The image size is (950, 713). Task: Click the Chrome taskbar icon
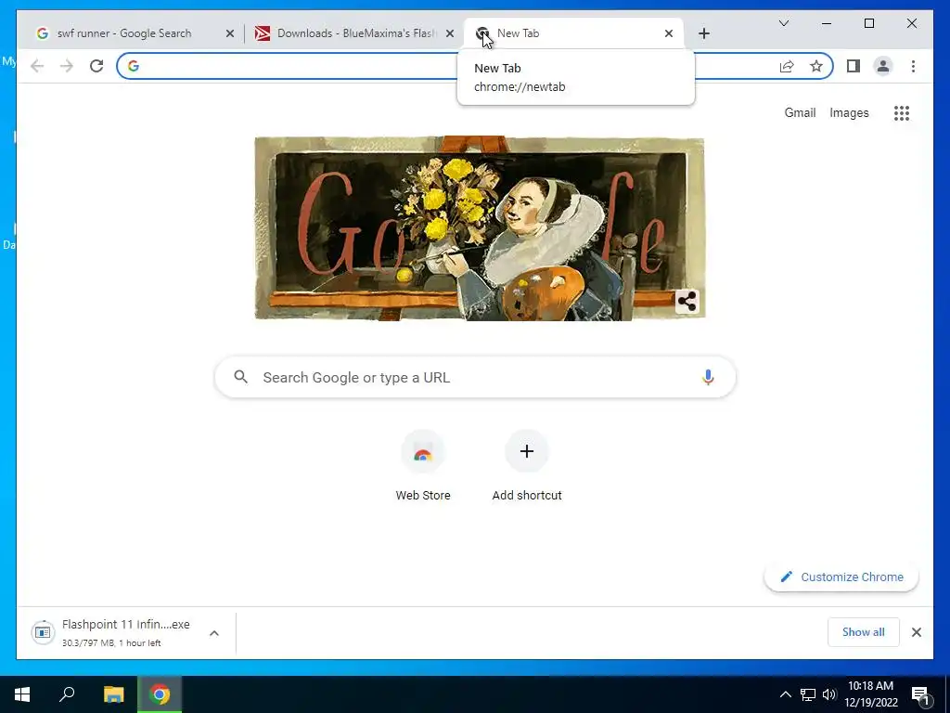click(160, 694)
